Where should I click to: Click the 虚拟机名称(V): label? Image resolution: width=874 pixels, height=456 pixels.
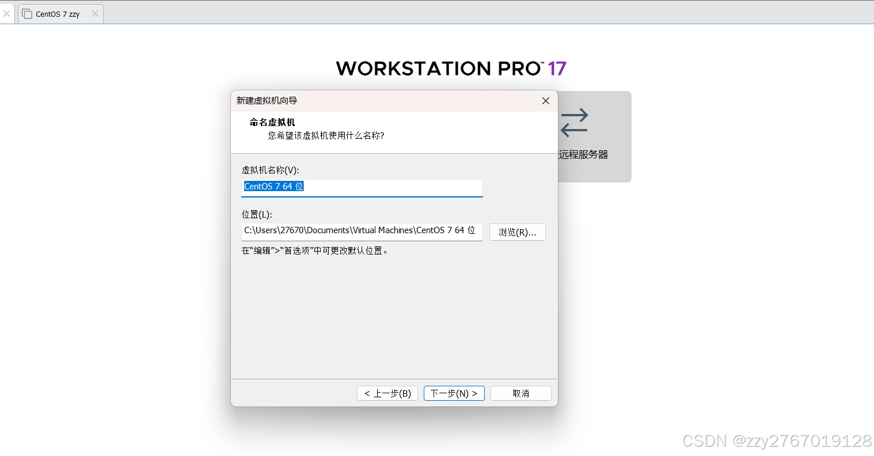270,170
